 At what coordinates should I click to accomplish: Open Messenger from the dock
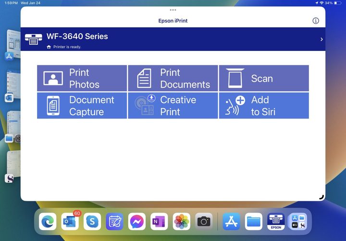(x=137, y=221)
